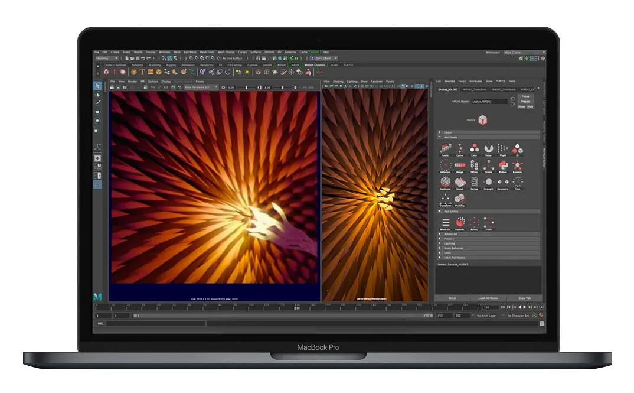Open the Windows menu in menu bar

(164, 52)
